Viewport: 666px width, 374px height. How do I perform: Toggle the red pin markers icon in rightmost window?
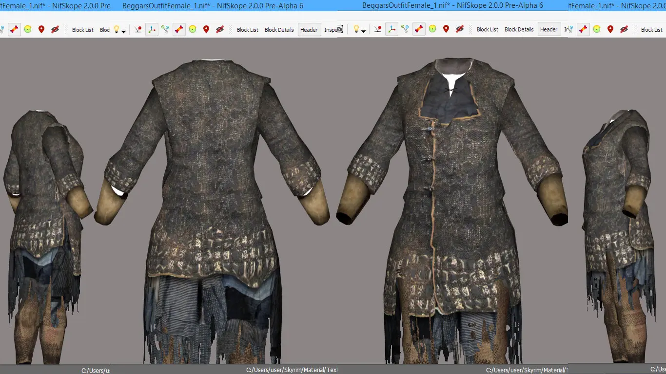(610, 30)
